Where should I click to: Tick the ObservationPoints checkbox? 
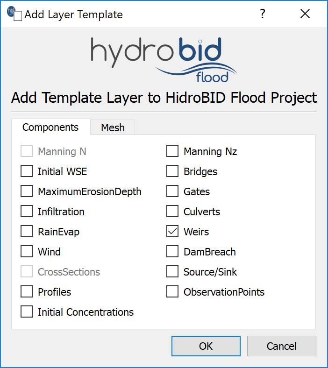click(x=172, y=292)
